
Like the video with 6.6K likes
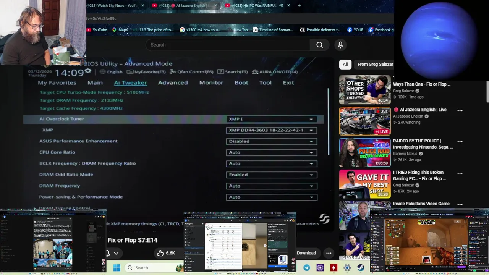(166, 253)
